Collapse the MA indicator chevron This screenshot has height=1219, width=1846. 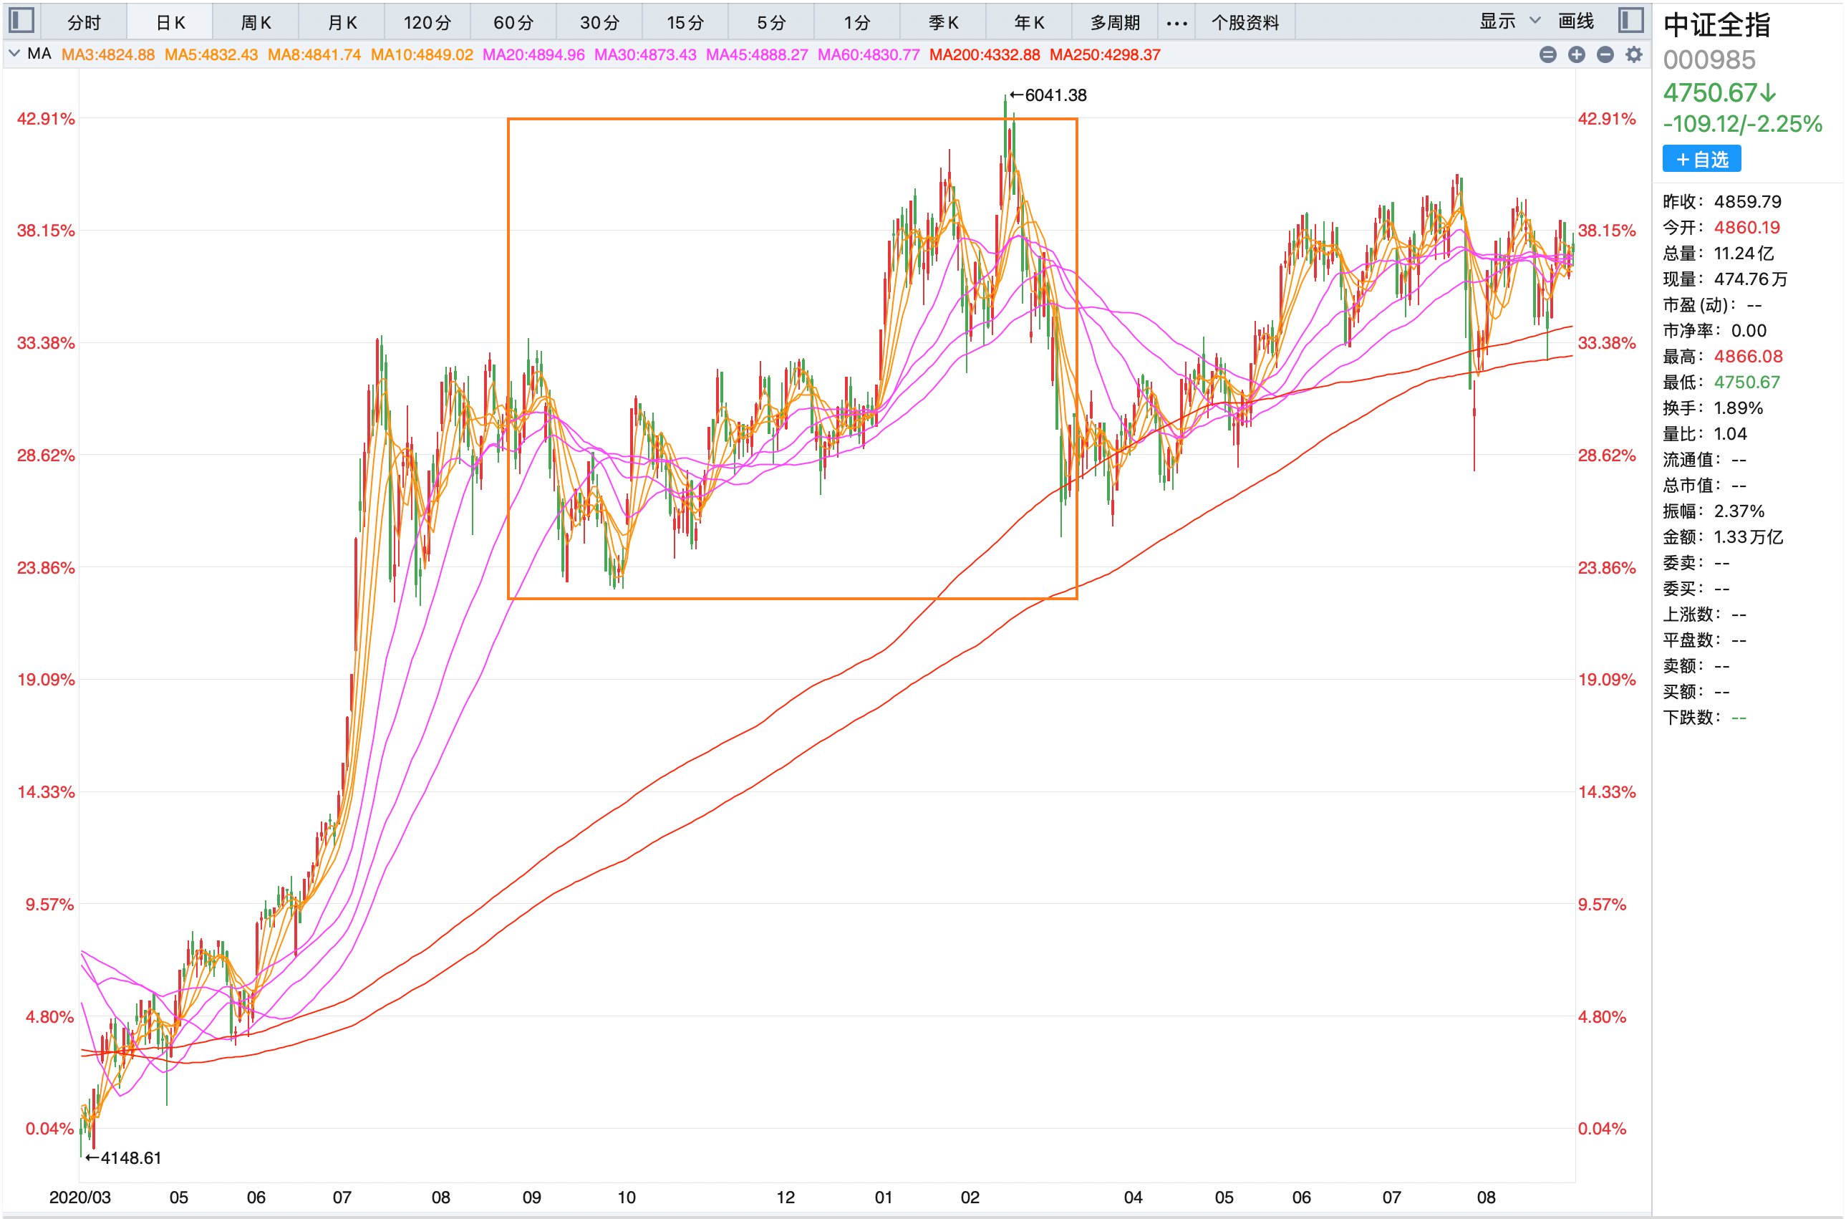14,54
